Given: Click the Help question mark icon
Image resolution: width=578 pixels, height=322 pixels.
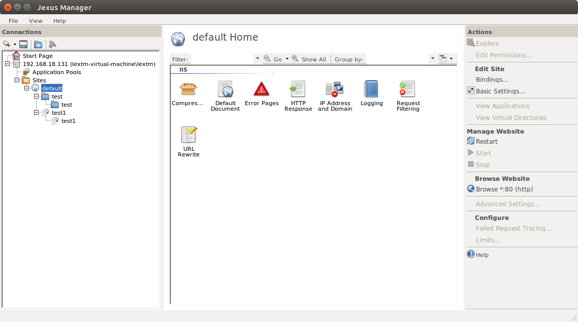Looking at the screenshot, I should coord(471,254).
